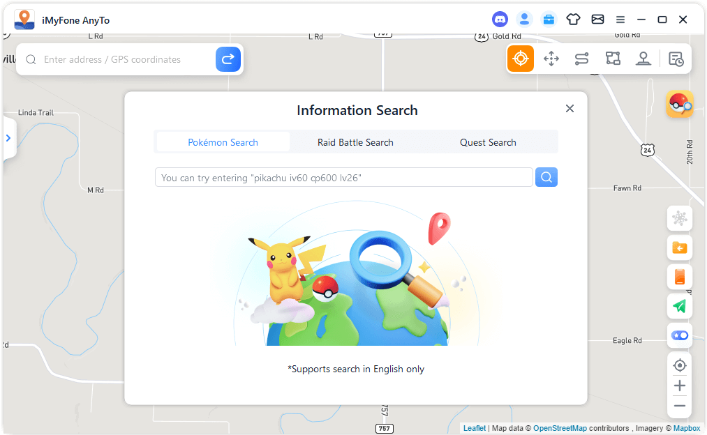Open the t-shirt skin icon
707x435 pixels.
573,20
